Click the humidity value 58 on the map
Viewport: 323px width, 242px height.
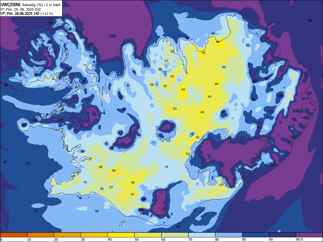click(x=100, y=167)
